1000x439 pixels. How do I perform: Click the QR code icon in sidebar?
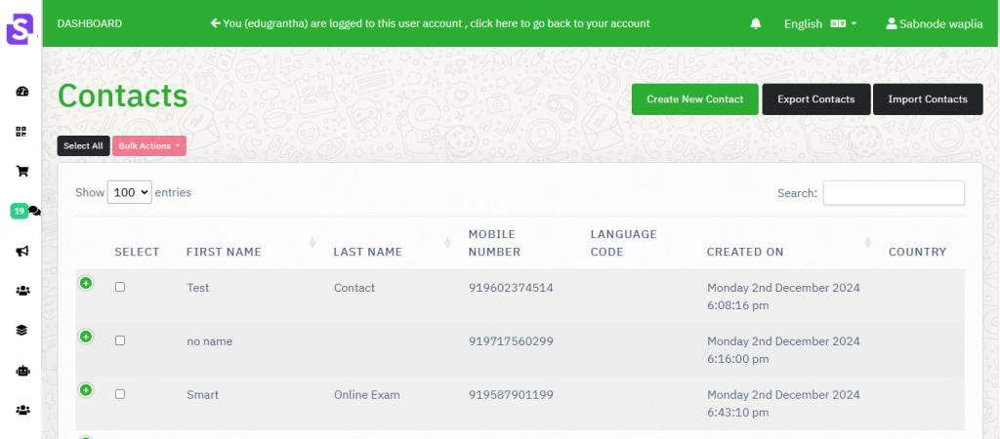[21, 132]
